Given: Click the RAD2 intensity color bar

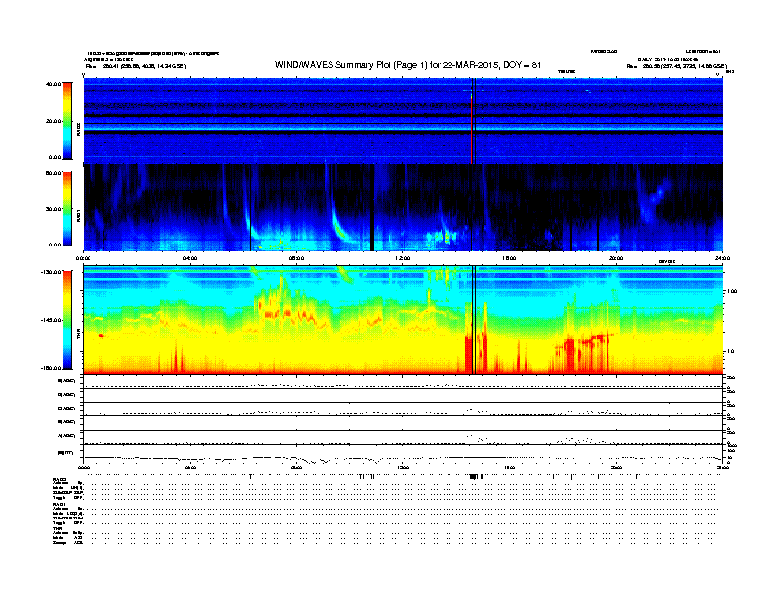Looking at the screenshot, I should pos(67,121).
